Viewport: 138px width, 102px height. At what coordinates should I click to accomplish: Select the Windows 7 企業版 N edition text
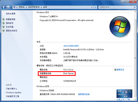click(49, 16)
